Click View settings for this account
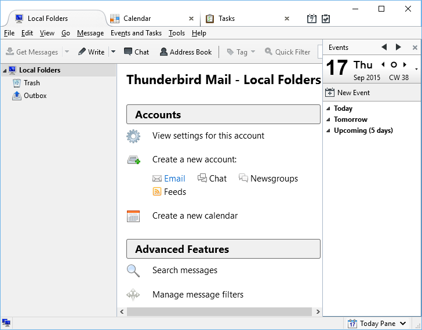422x330 pixels. 208,136
